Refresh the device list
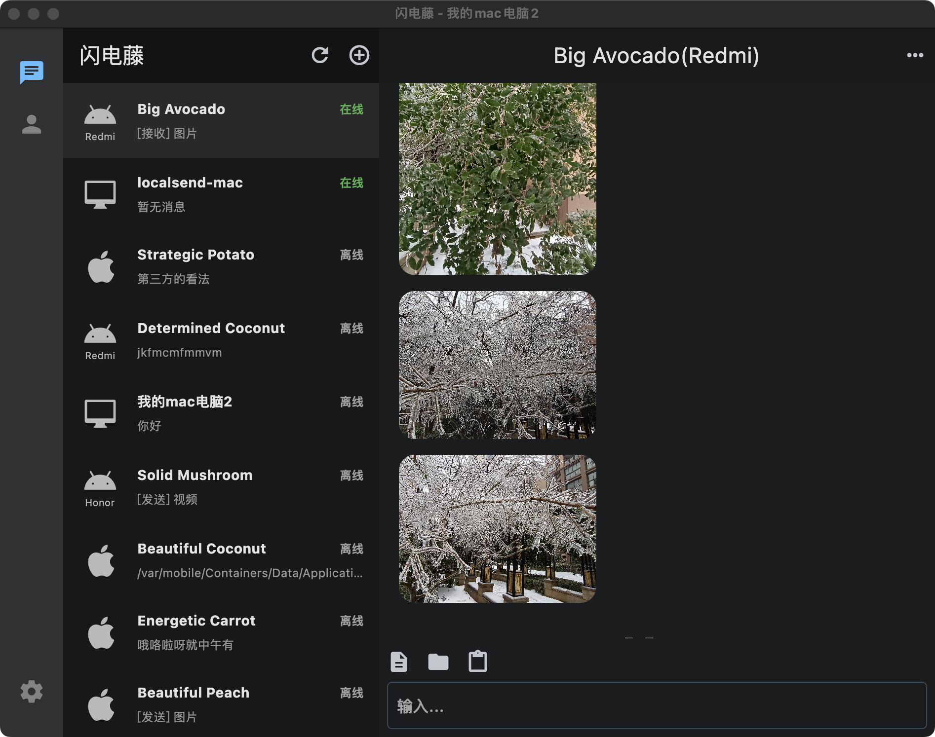Image resolution: width=935 pixels, height=737 pixels. [x=320, y=55]
